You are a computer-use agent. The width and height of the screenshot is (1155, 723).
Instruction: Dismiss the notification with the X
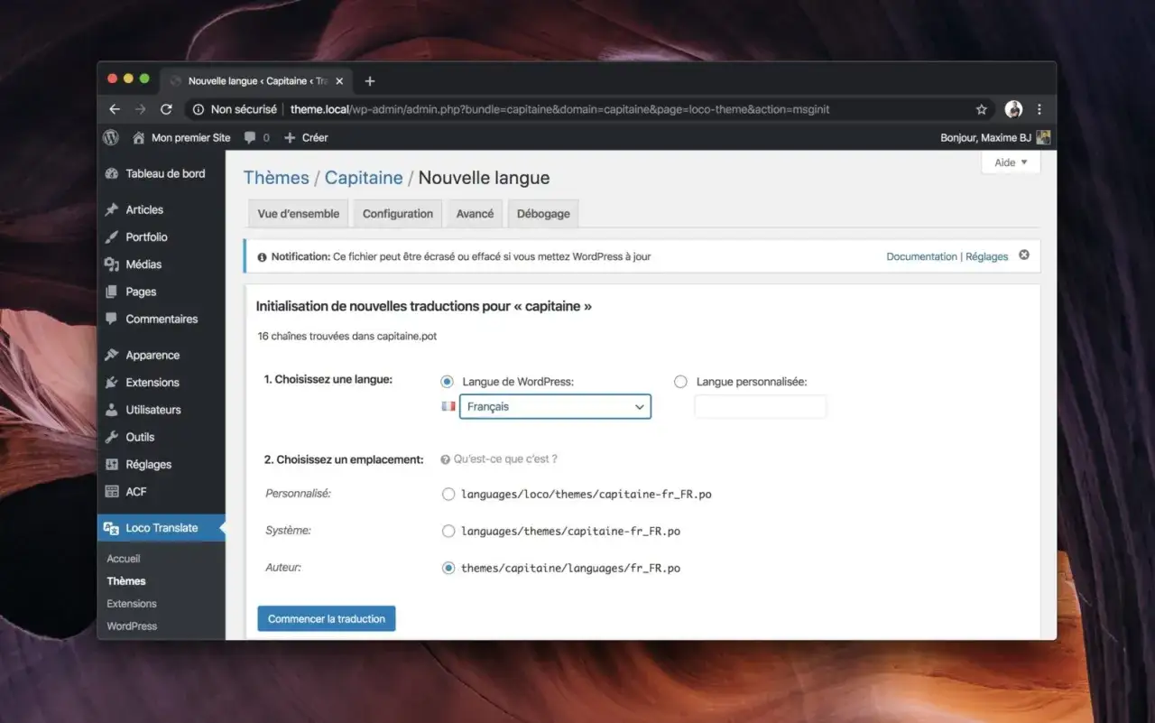tap(1024, 255)
